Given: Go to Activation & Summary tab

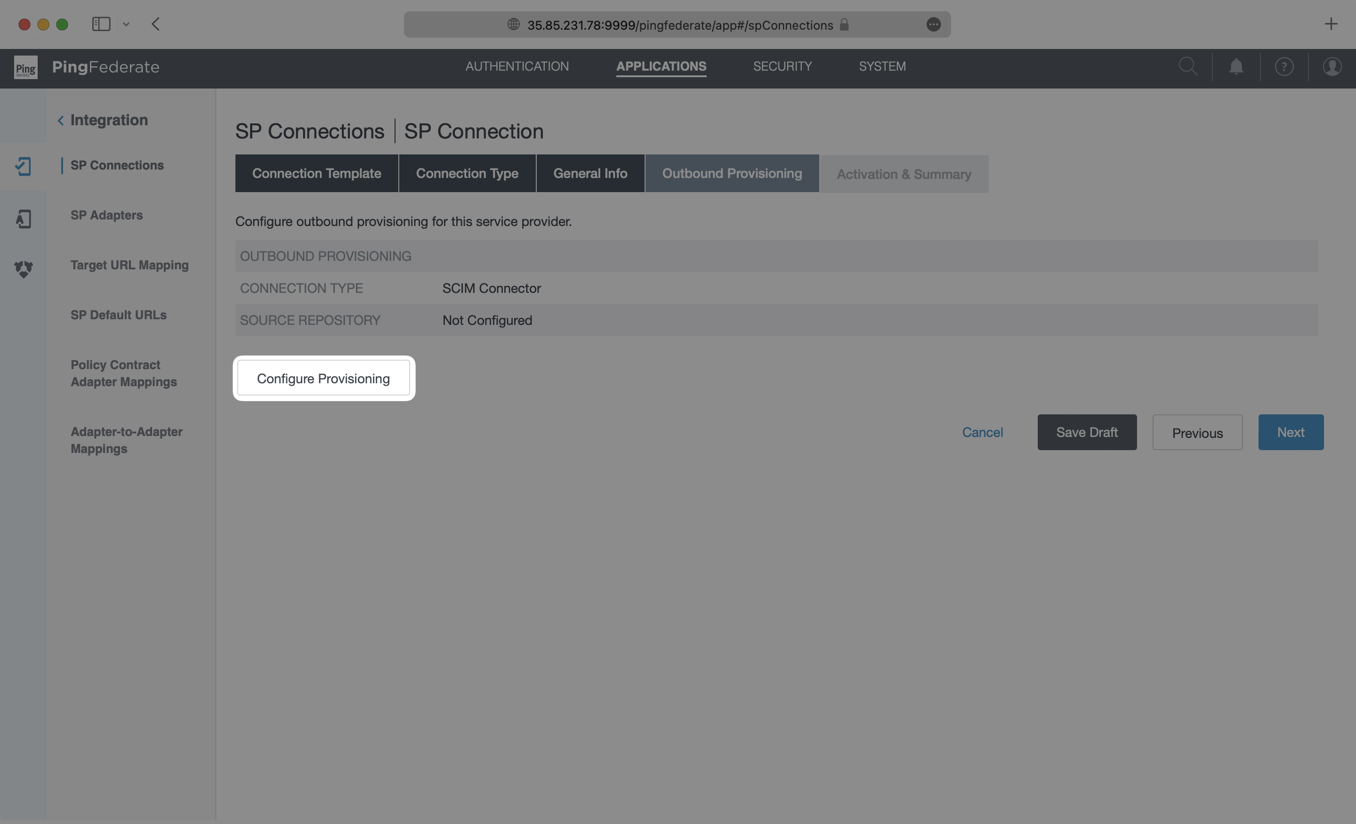Looking at the screenshot, I should [x=904, y=174].
